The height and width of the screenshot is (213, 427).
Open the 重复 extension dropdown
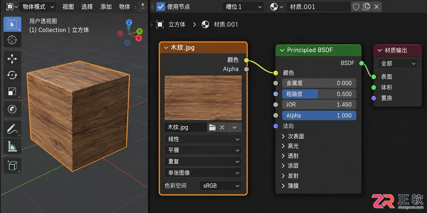[x=203, y=162]
